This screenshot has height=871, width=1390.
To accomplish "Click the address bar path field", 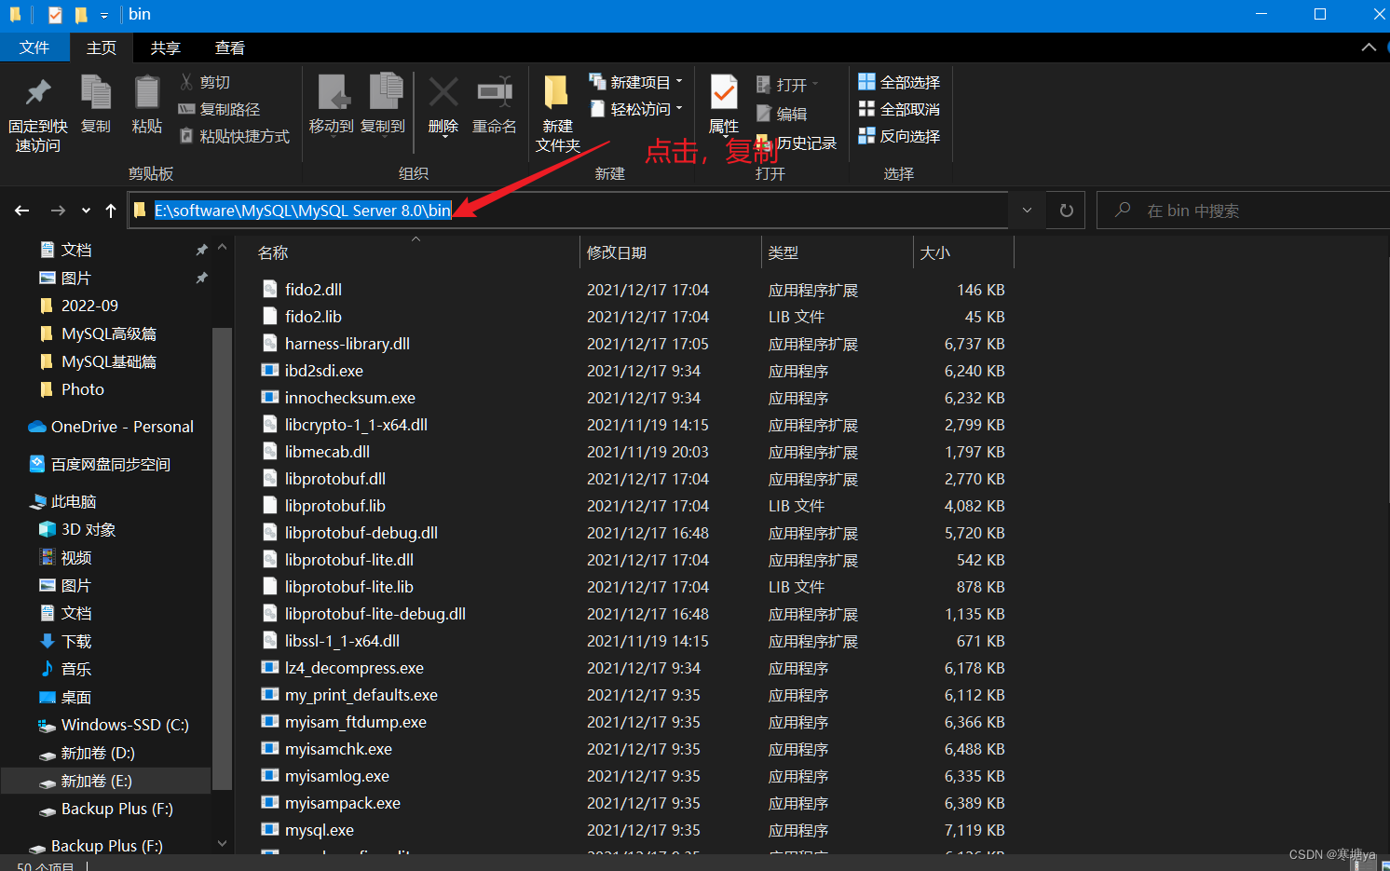I will (x=568, y=211).
